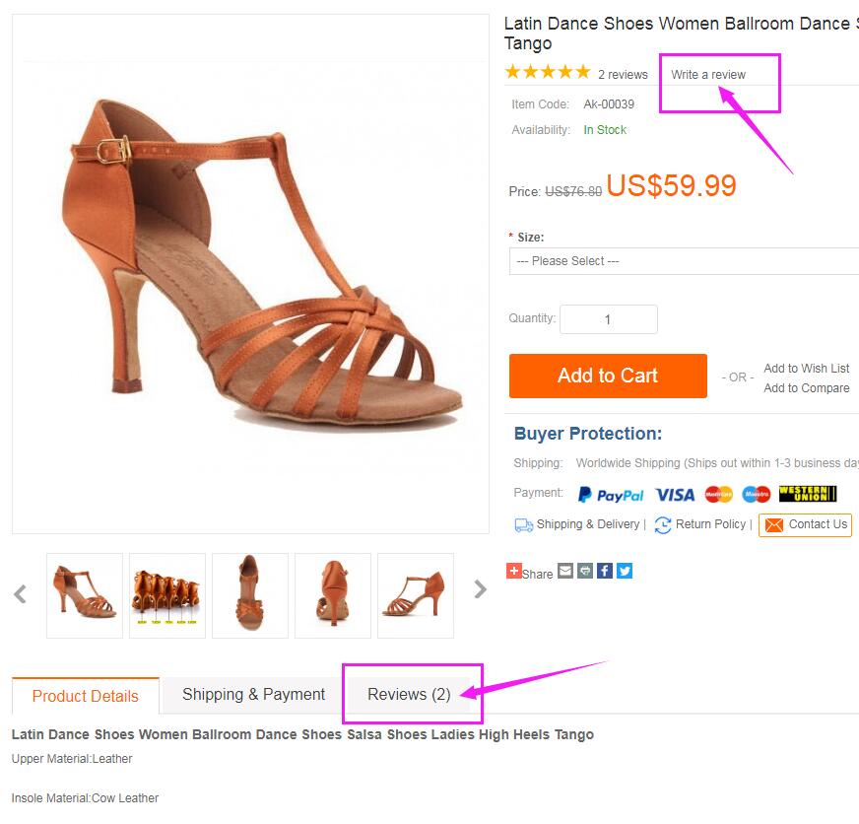Switch to the Reviews (2) tab
Image resolution: width=859 pixels, height=824 pixels.
coord(409,695)
